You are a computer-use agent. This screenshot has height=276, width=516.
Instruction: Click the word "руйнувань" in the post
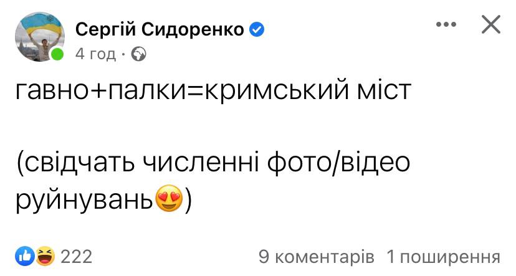pyautogui.click(x=85, y=199)
